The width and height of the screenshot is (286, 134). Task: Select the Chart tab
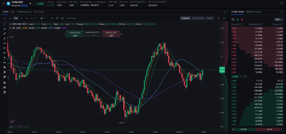5,12
